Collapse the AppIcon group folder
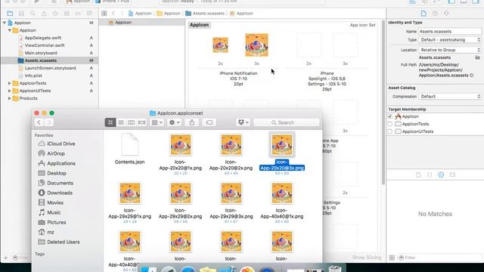Screen dimensions: 484x272 [x=10, y=30]
